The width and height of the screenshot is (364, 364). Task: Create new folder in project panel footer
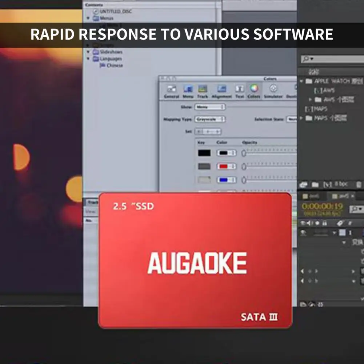pyautogui.click(x=315, y=185)
